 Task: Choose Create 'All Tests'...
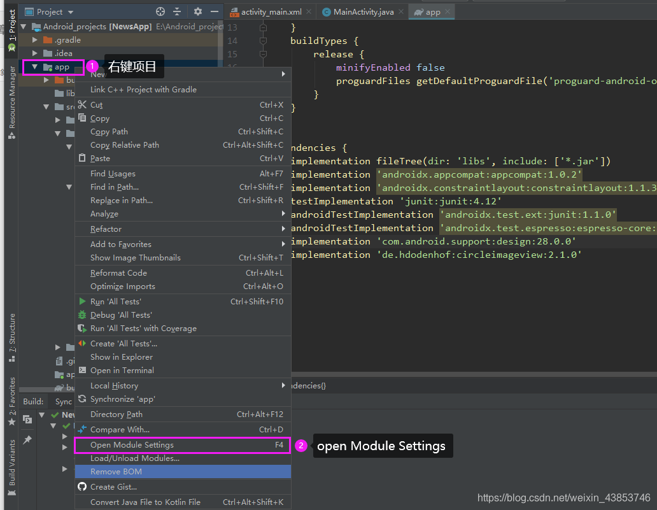tap(183, 344)
